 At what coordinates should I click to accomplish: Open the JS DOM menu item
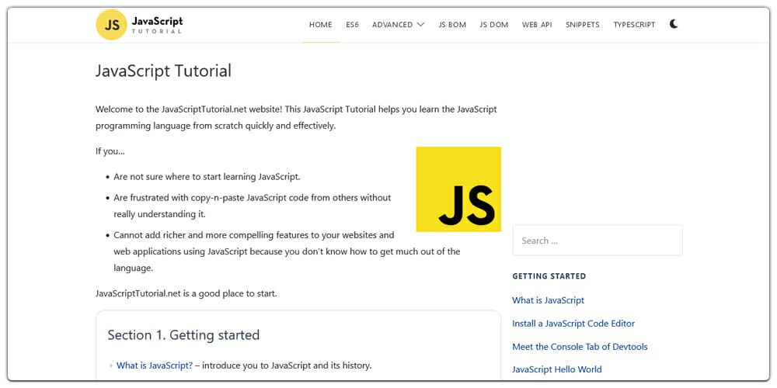coord(493,24)
